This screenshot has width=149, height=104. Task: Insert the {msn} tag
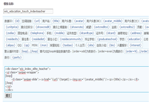[x=44, y=45]
